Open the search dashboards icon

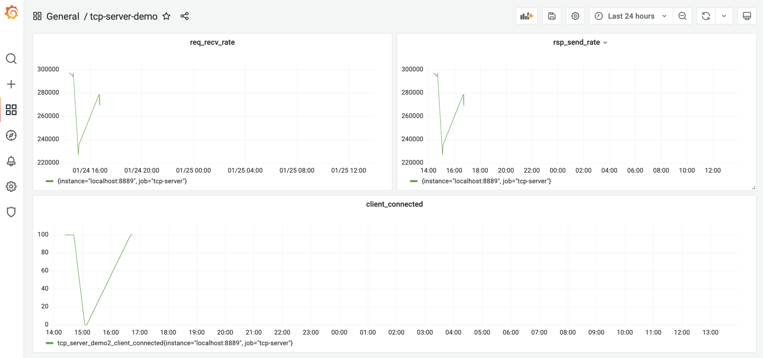(11, 59)
